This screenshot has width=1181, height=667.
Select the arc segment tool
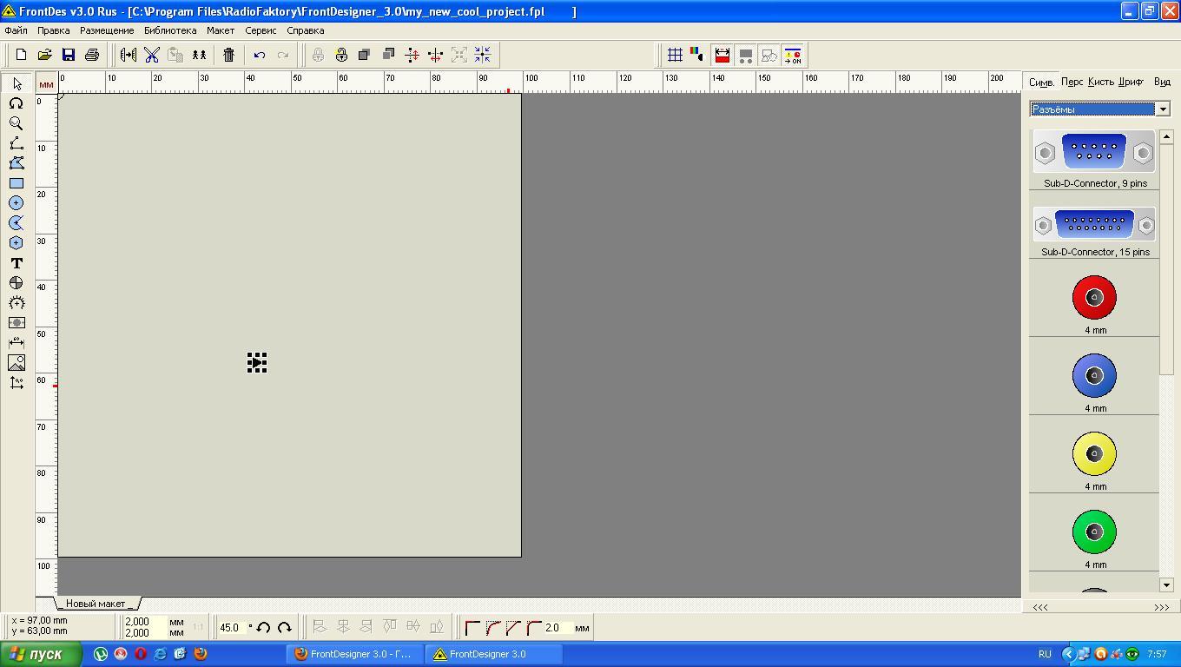coord(16,223)
